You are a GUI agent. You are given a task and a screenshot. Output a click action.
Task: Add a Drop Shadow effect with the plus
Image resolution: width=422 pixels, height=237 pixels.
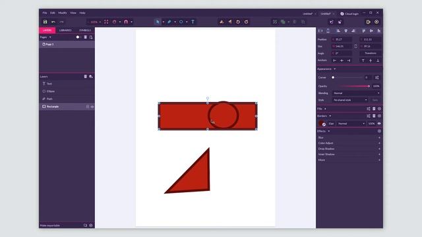[379, 149]
